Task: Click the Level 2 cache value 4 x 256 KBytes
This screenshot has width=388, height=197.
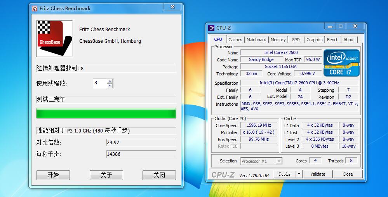Action: pyautogui.click(x=320, y=139)
